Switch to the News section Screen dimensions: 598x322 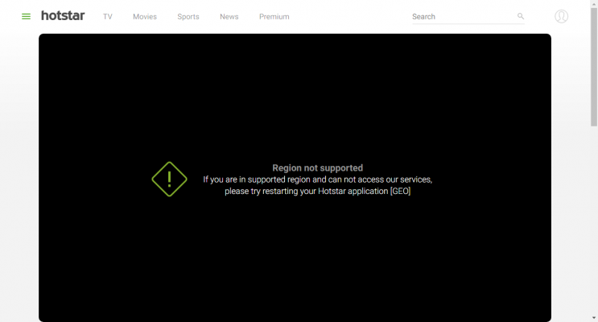(229, 17)
